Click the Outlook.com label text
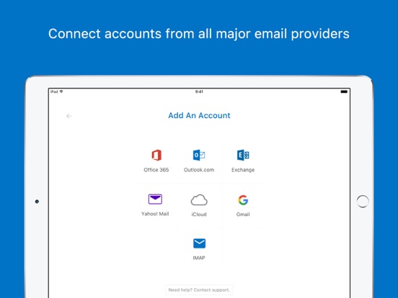 coord(199,170)
